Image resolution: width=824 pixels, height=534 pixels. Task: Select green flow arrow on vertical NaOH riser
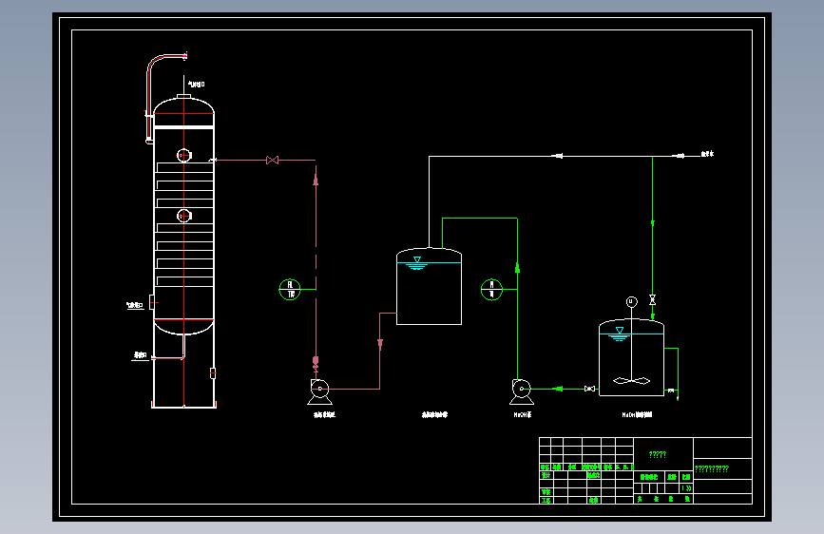517,268
